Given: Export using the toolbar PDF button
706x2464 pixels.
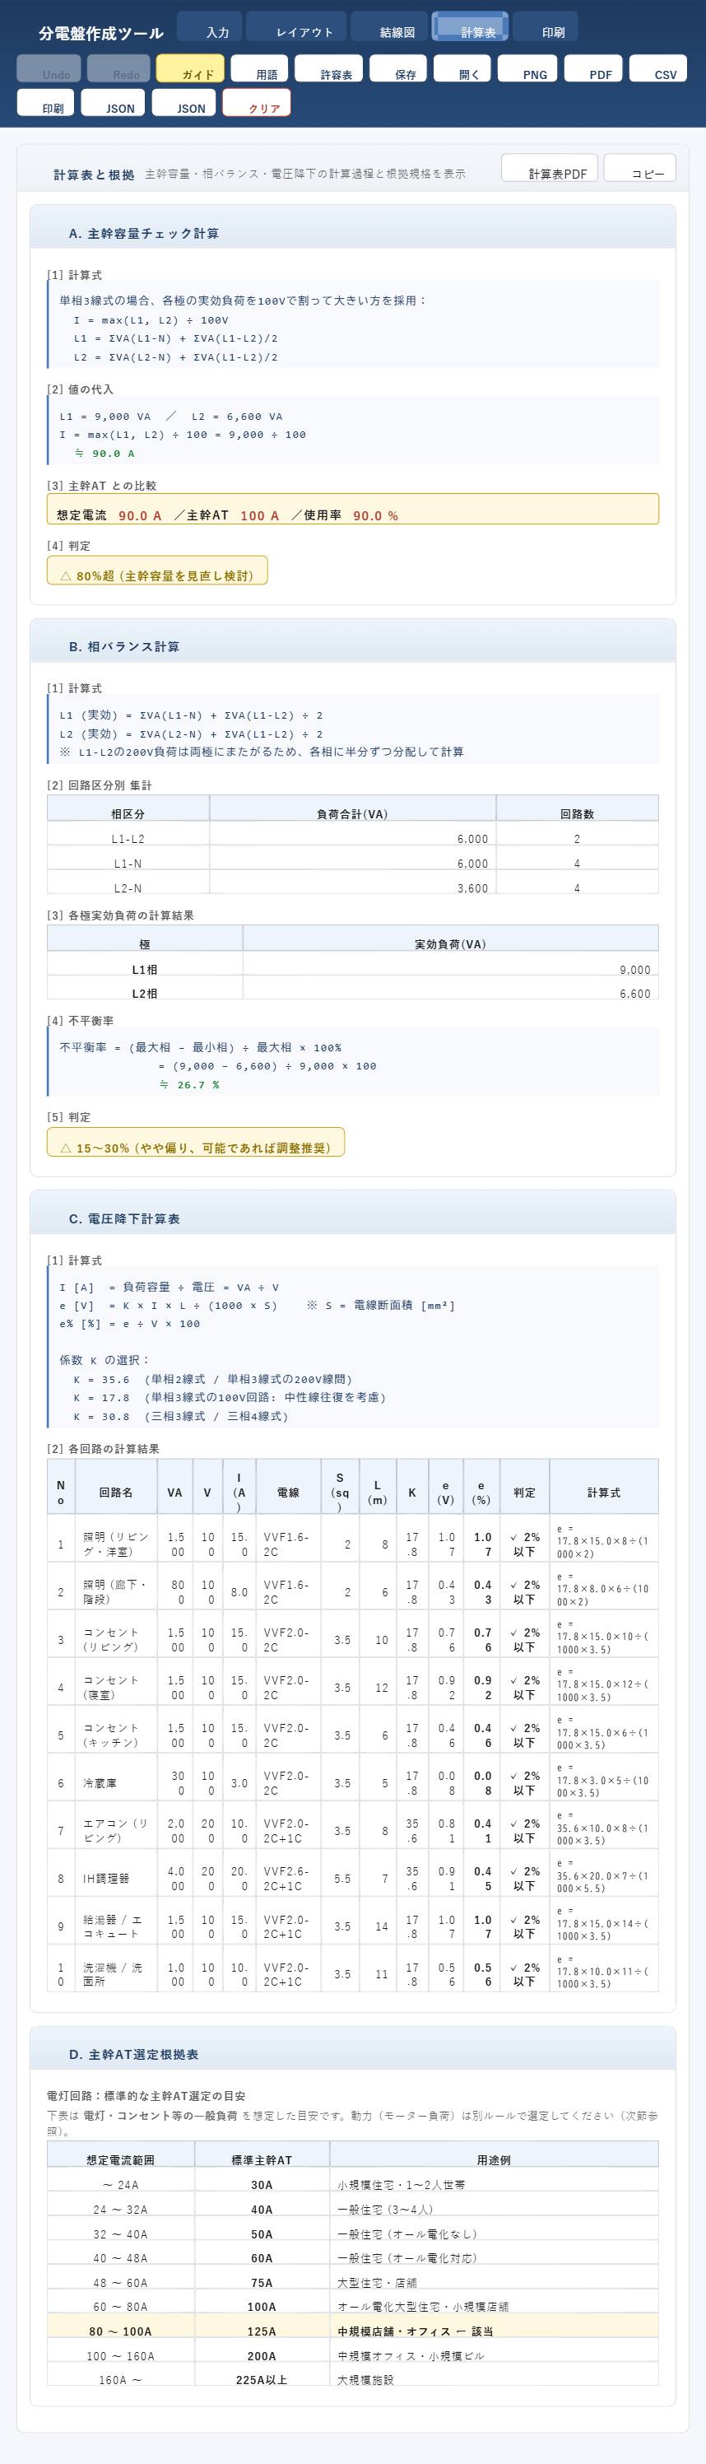Looking at the screenshot, I should 593,69.
